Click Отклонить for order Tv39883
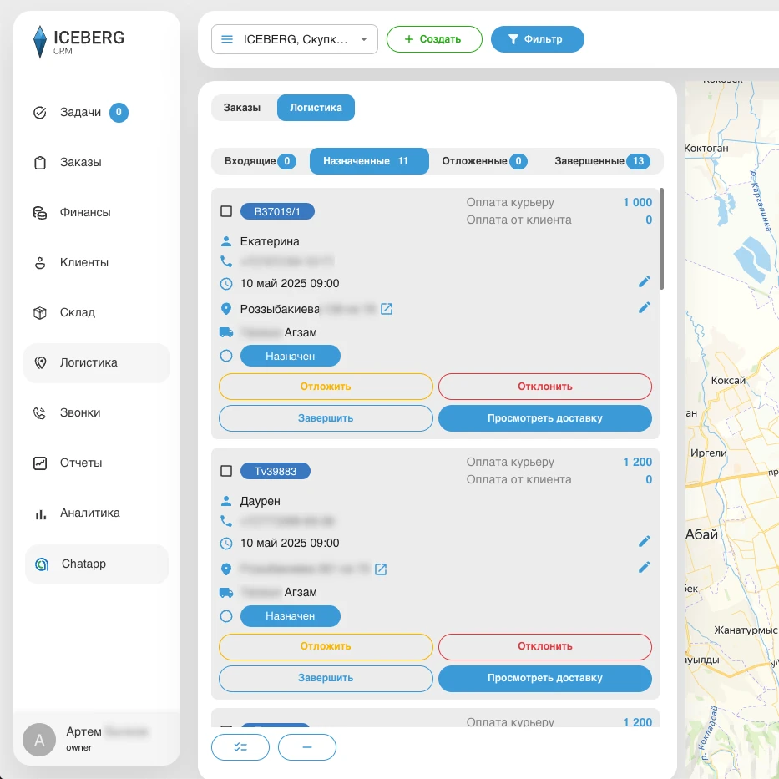 [545, 647]
